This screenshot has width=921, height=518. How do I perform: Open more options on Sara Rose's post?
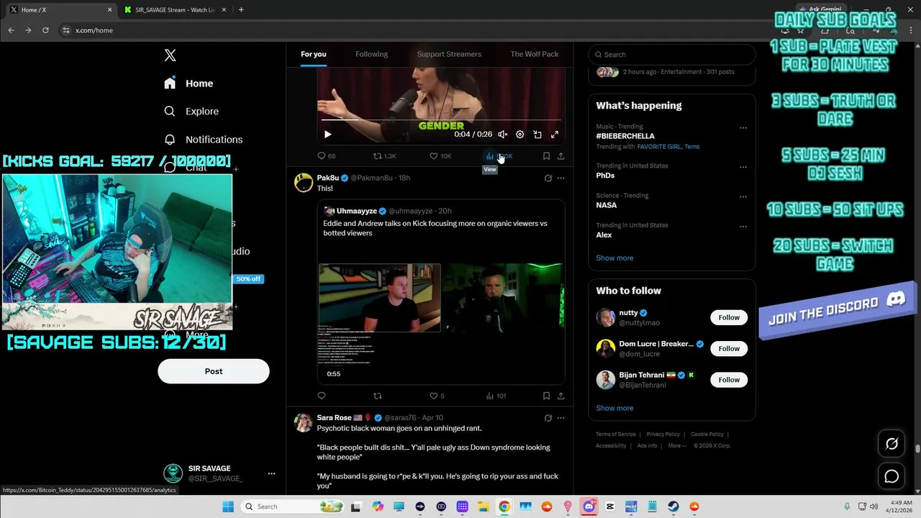click(x=561, y=418)
